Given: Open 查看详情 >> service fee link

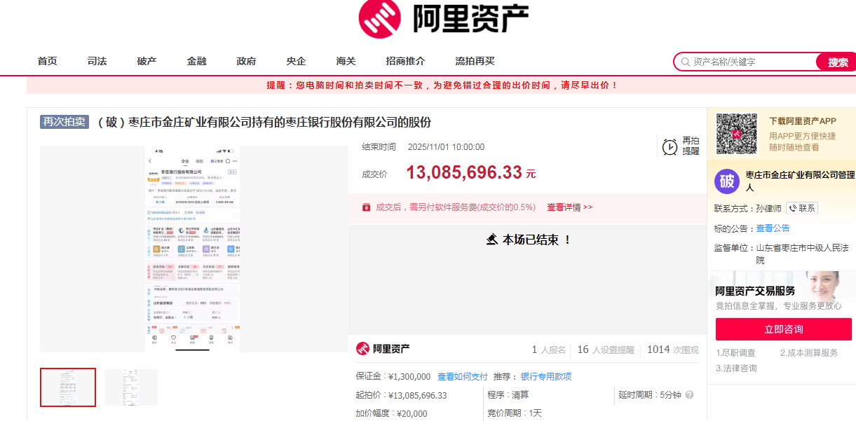Looking at the screenshot, I should [570, 207].
